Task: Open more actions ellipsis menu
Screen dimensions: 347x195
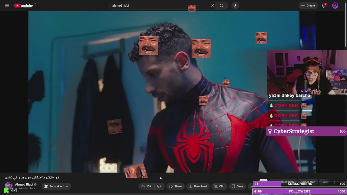Action: tap(251, 186)
